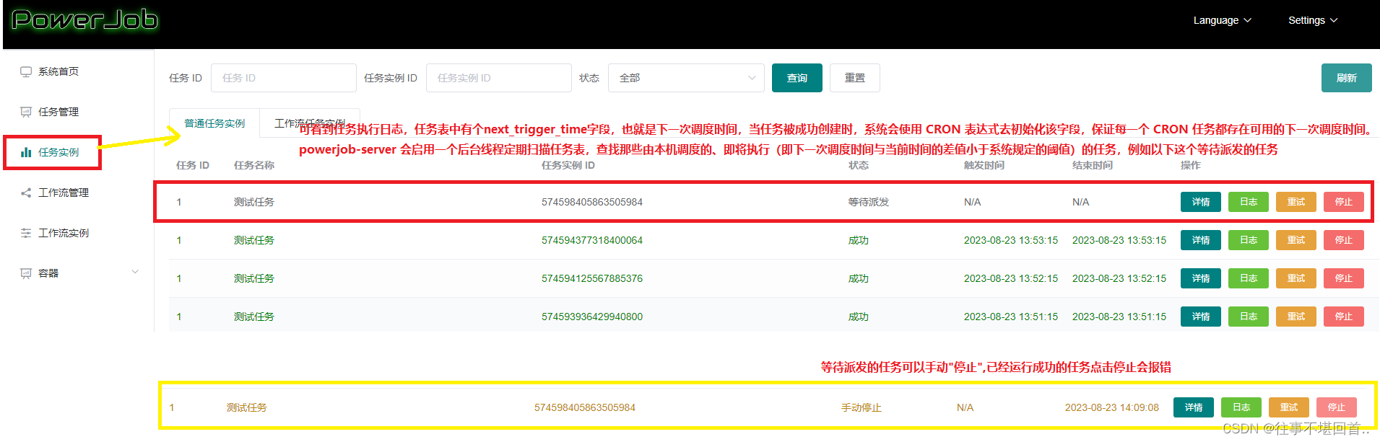The image size is (1380, 442).
Task: Click 重试 for the 手动停止 instance
Action: (1289, 407)
